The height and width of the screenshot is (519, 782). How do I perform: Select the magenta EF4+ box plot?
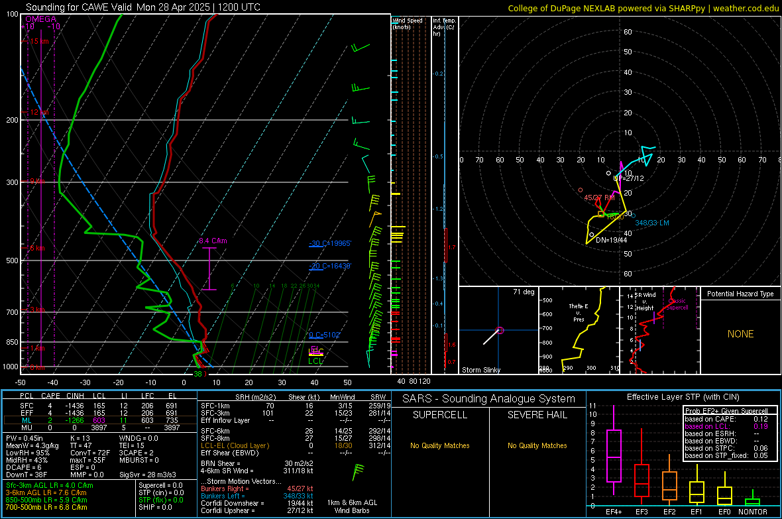pos(614,450)
